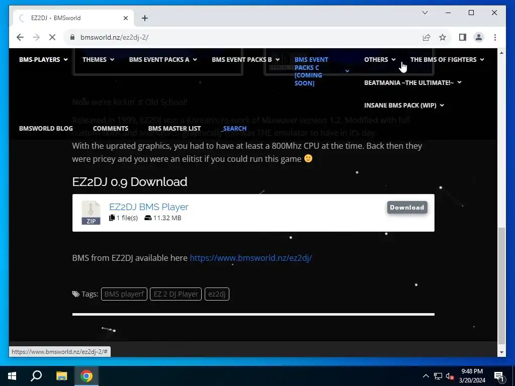The height and width of the screenshot is (386, 515).
Task: Open the EZ2DJ BMS Player link
Action: [x=149, y=207]
